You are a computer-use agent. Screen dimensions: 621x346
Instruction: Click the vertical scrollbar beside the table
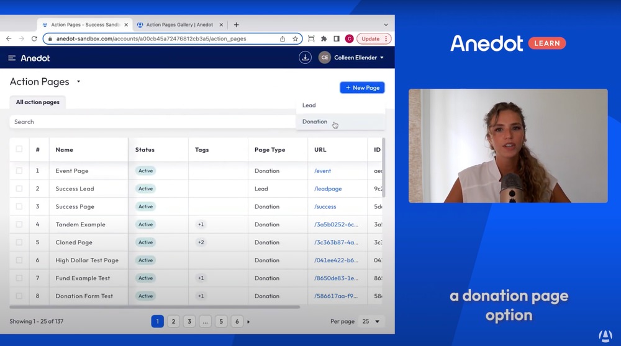point(383,167)
